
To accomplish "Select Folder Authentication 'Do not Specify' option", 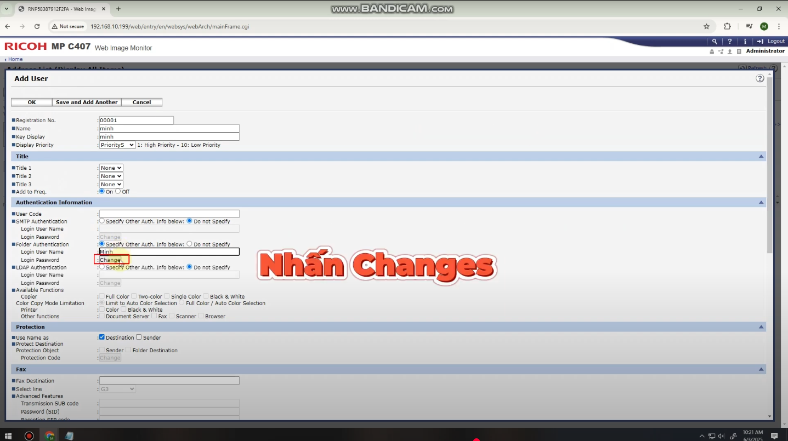I will pyautogui.click(x=190, y=244).
